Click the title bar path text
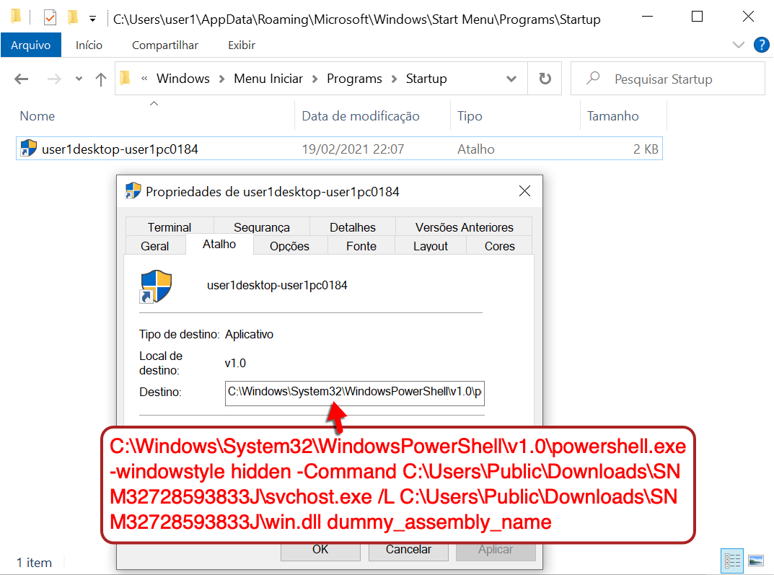 pyautogui.click(x=357, y=19)
